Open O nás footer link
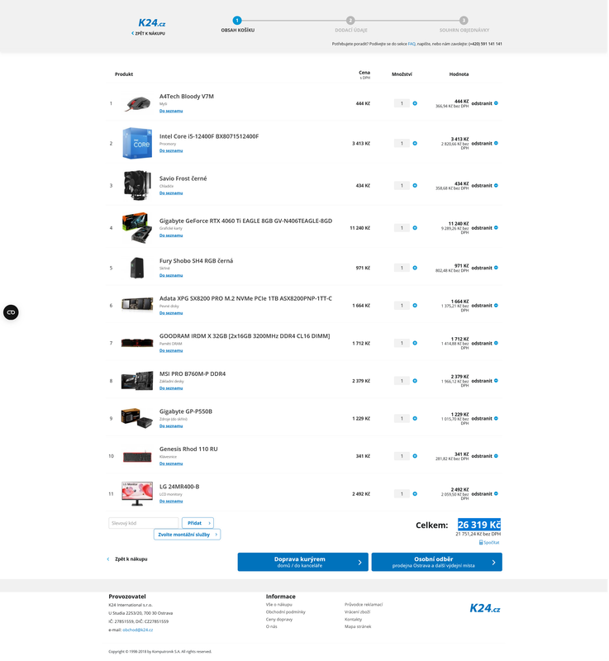Image resolution: width=609 pixels, height=661 pixels. click(272, 627)
